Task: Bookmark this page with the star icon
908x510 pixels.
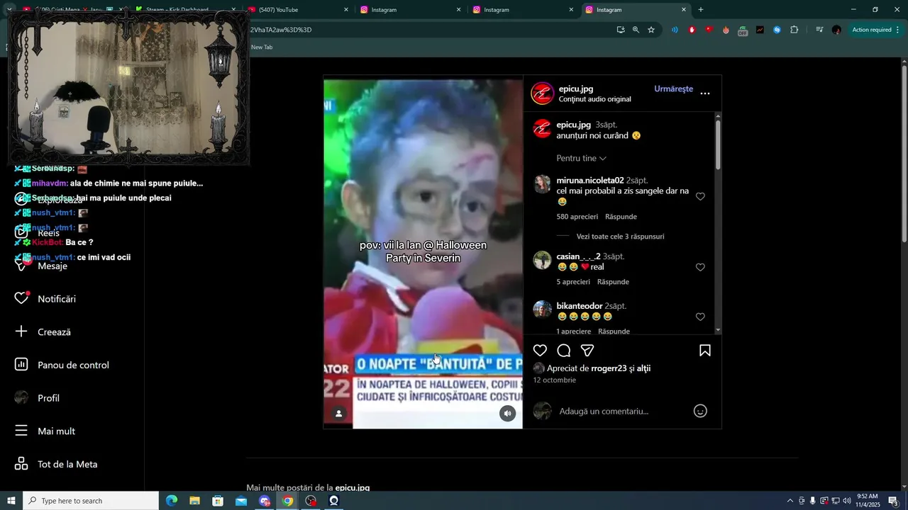Action: [651, 30]
